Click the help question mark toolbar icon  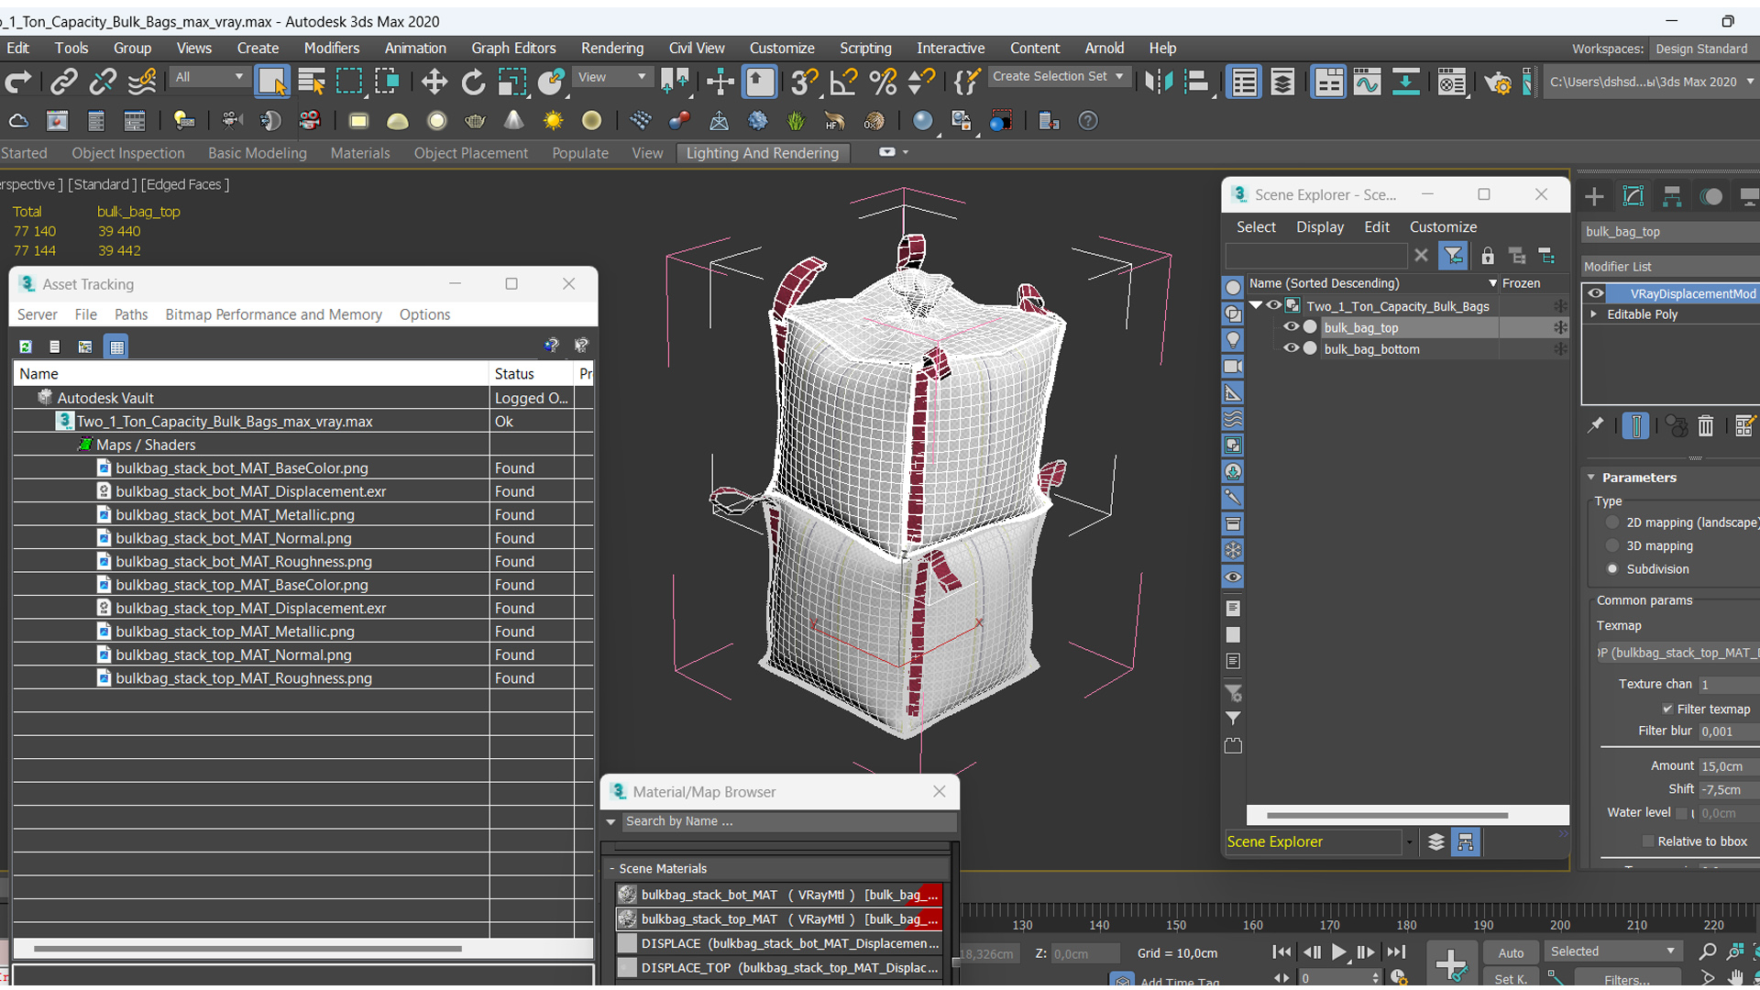point(1088,121)
